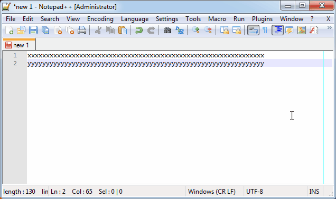336x199 pixels.
Task: Click line number 2 in margin
Action: (x=15, y=63)
